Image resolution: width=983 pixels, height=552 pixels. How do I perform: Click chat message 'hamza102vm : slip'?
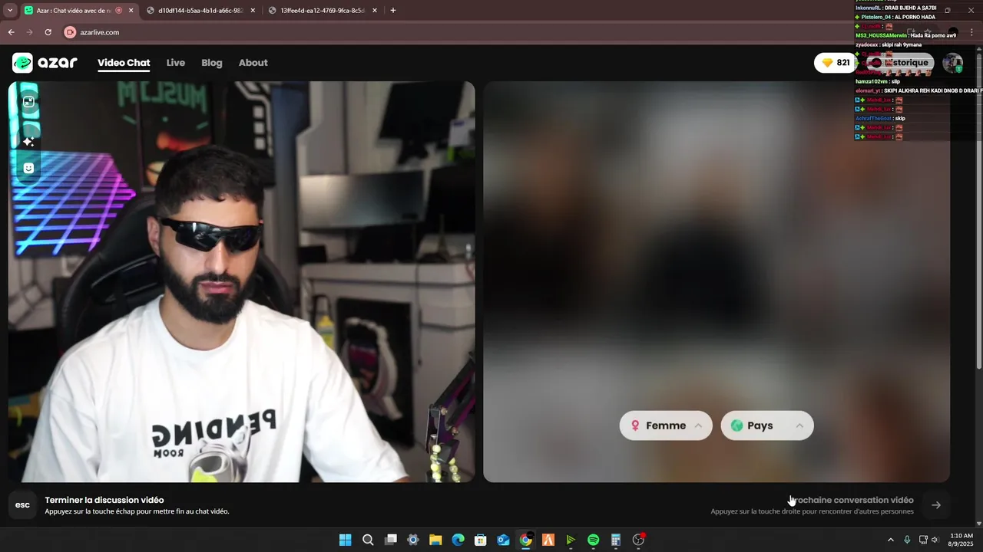[x=878, y=81]
